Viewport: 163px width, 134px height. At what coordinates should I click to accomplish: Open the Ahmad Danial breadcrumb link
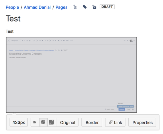pos(37,7)
